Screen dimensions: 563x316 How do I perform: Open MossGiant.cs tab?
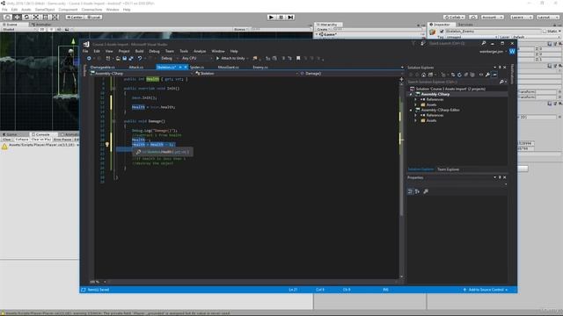pos(228,67)
